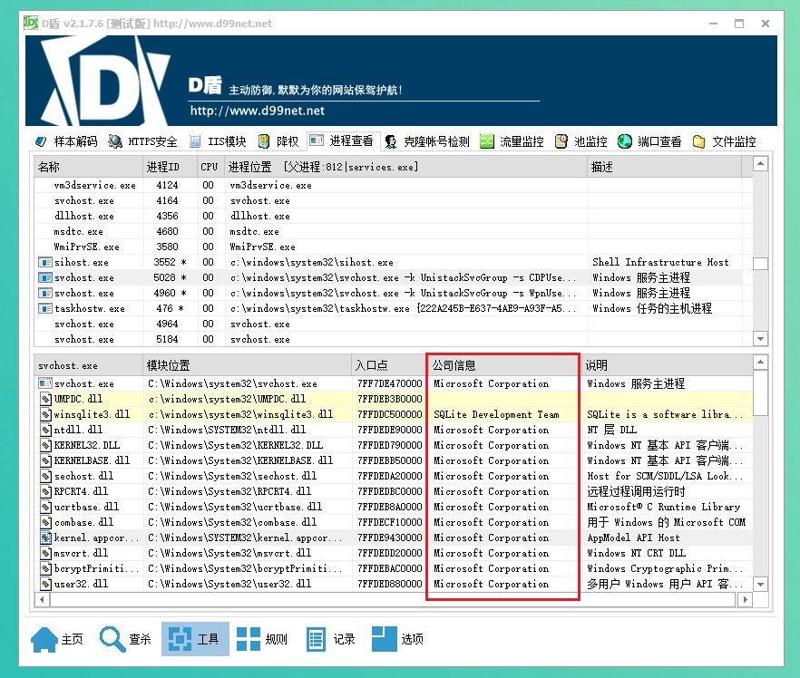Maximize the D盾 window
Screen dimensions: 800x678
coord(738,24)
